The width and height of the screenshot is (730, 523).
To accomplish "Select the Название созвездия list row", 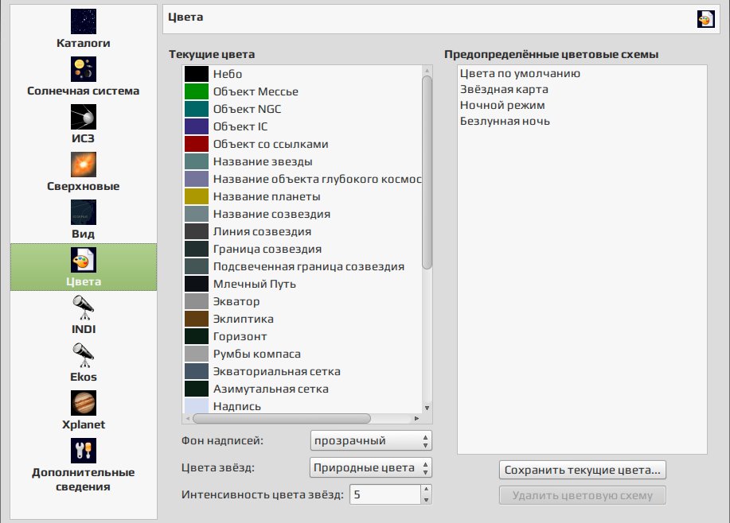I will [303, 215].
